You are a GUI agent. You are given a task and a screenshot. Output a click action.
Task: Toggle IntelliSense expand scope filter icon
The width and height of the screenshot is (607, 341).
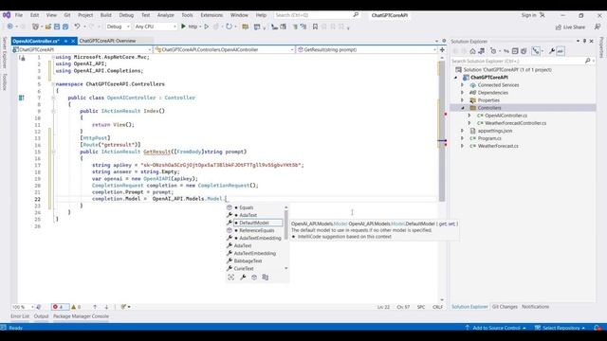tap(231, 278)
